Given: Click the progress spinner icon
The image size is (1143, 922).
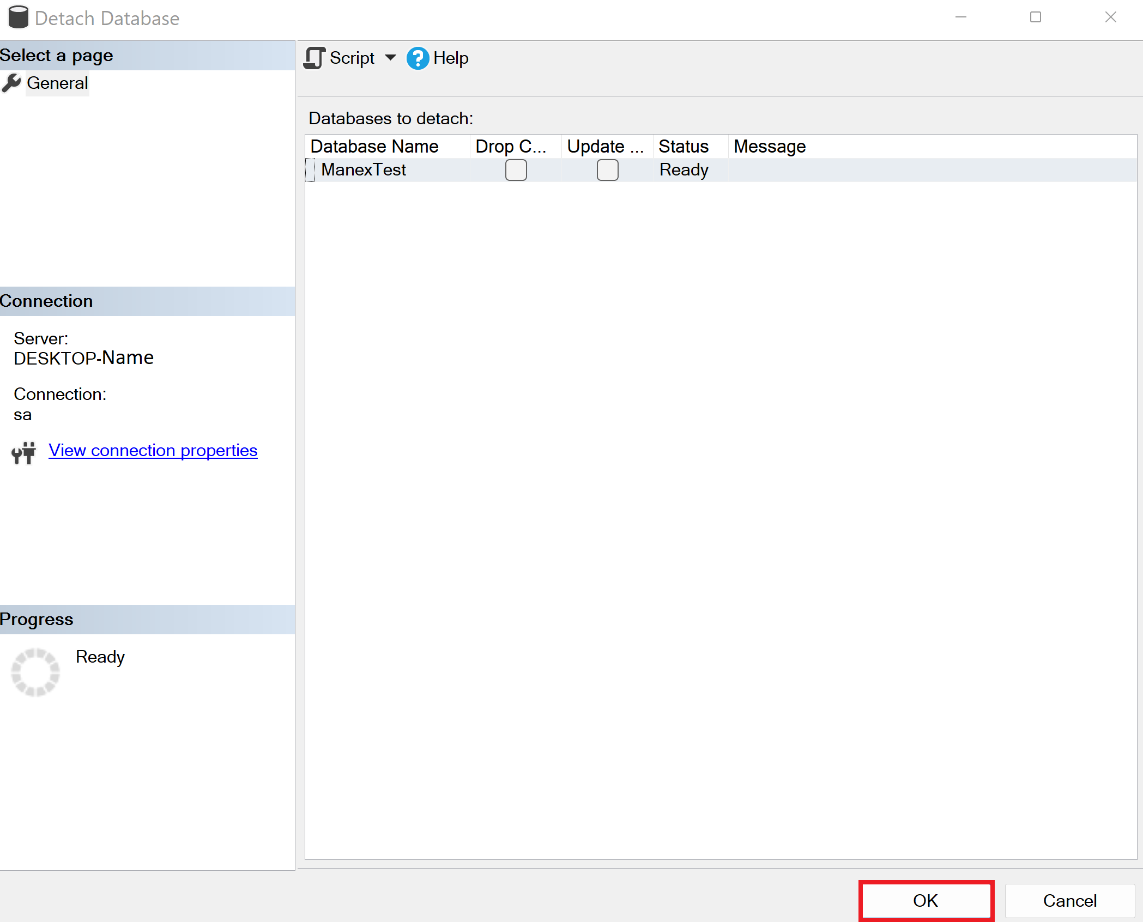Looking at the screenshot, I should tap(35, 672).
